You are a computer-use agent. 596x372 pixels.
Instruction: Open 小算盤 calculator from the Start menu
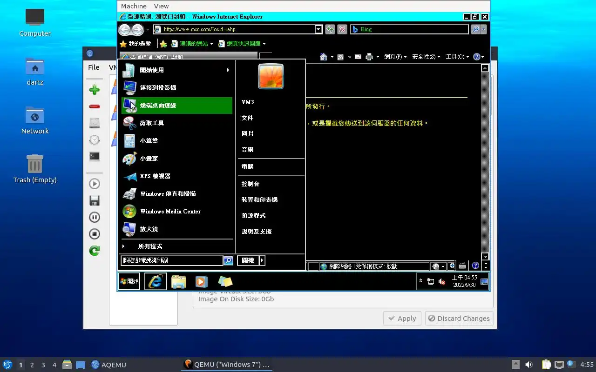[x=177, y=141]
